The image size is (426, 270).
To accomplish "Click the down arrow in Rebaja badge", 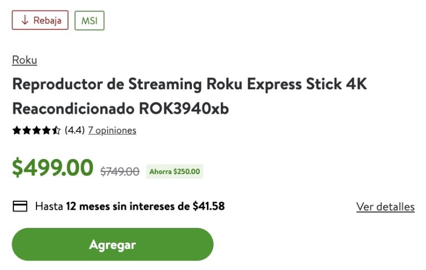I will pyautogui.click(x=24, y=21).
